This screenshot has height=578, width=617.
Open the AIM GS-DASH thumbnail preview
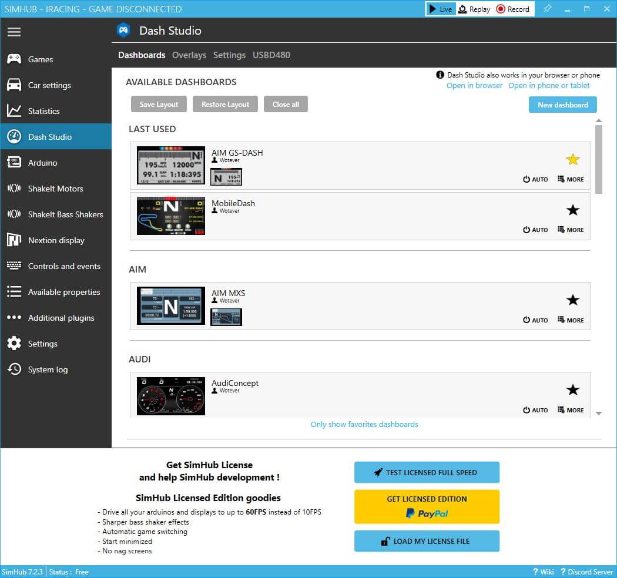click(171, 165)
